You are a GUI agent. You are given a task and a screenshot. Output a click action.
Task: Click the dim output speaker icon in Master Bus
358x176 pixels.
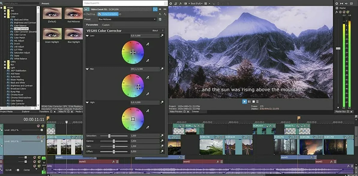(347, 3)
